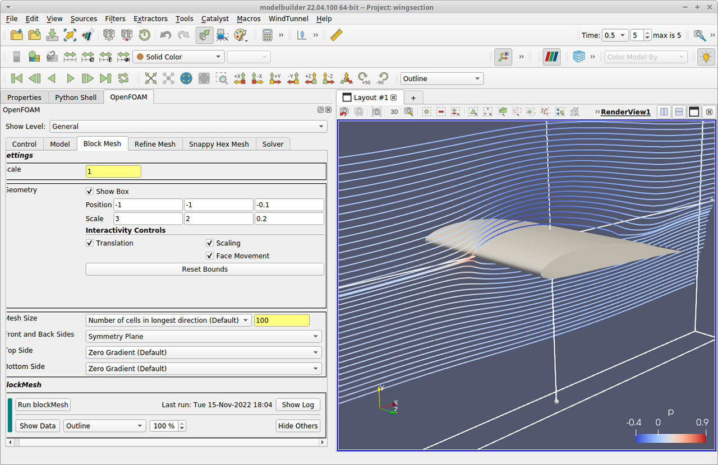718x465 pixels.
Task: Uncheck the Face Movement checkbox
Action: 209,256
